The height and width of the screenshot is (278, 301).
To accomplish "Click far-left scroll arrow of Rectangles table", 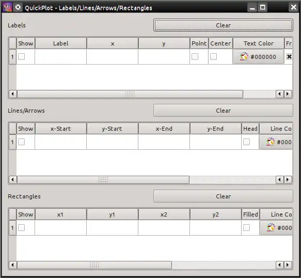I will 13,265.
